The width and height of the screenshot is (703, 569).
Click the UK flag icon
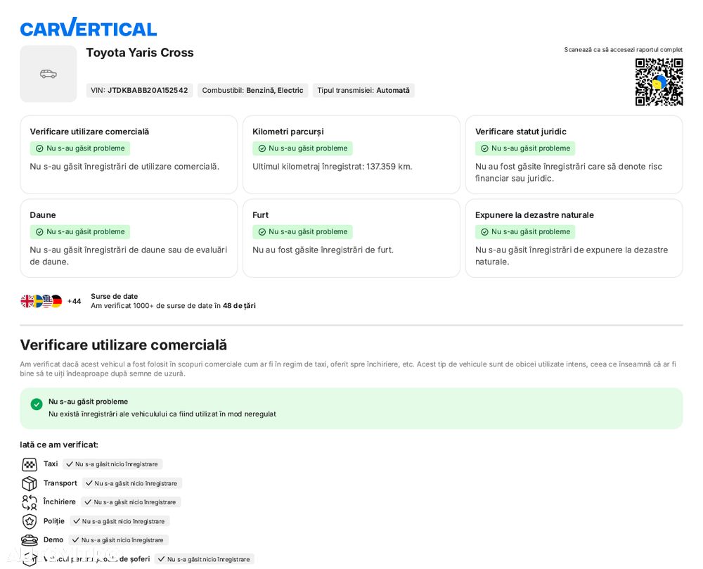pos(26,301)
